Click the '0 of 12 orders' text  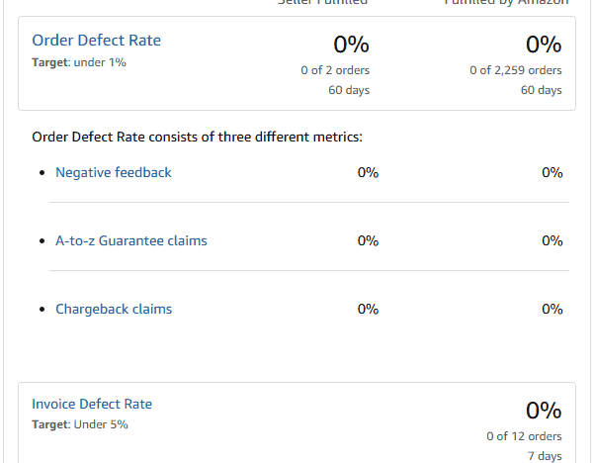tap(524, 435)
